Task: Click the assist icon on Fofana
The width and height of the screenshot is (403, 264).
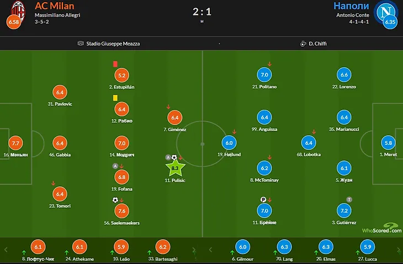Action: tap(115, 166)
